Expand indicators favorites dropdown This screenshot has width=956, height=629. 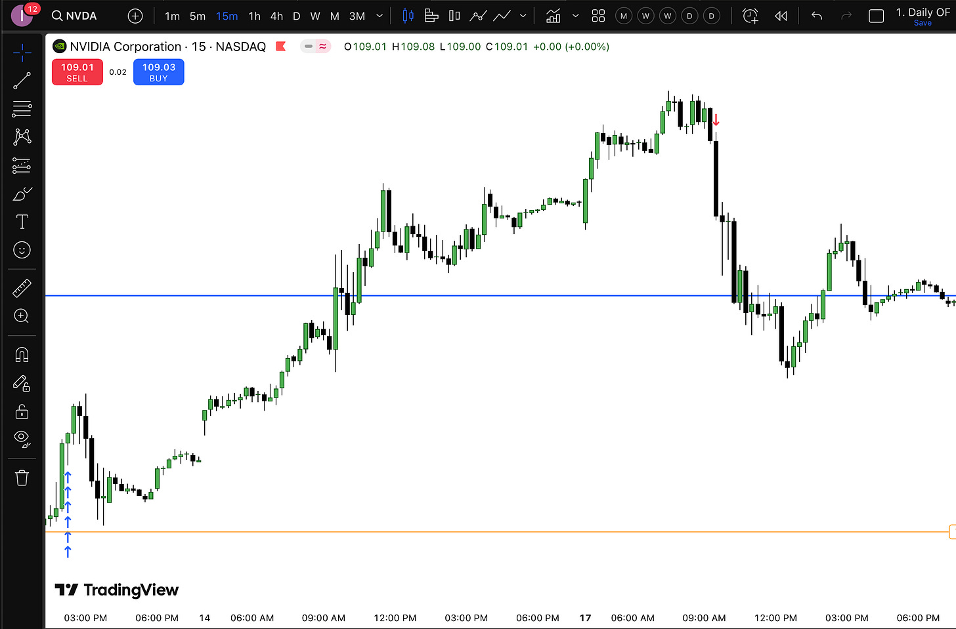coord(576,16)
